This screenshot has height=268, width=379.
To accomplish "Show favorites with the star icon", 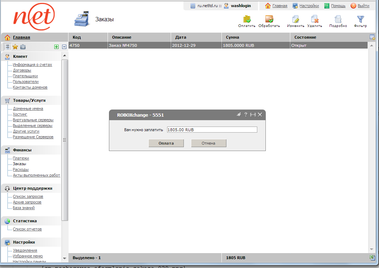I will tap(15, 47).
